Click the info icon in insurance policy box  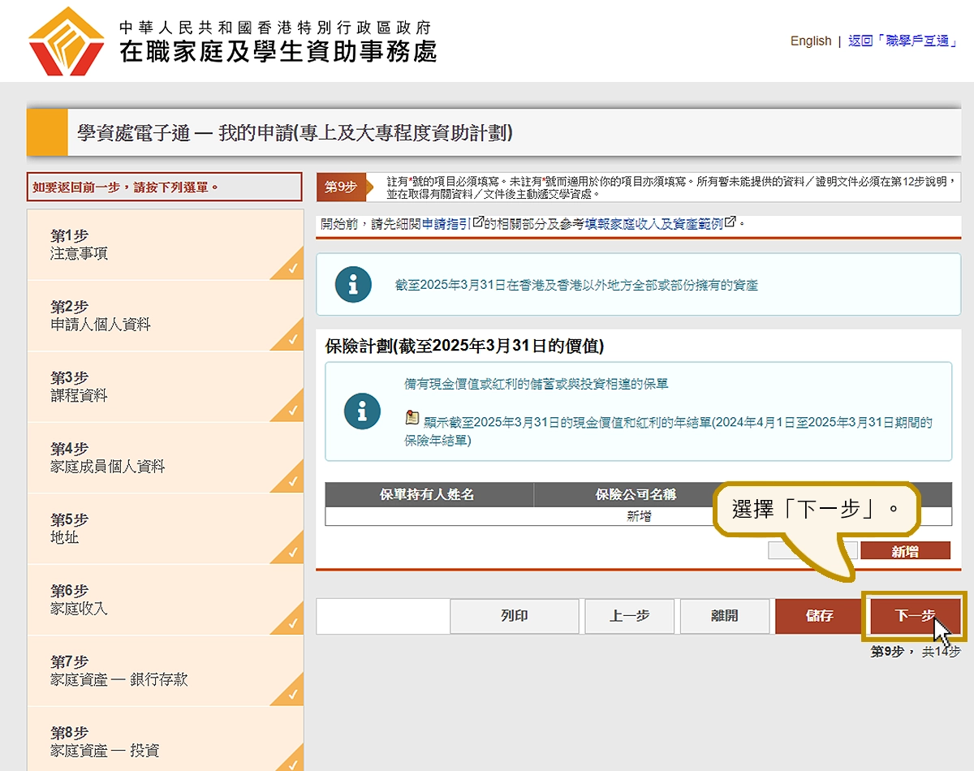362,411
